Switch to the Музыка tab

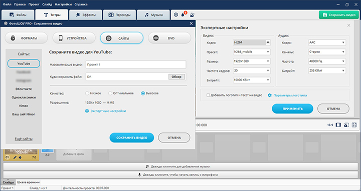coord(153,15)
